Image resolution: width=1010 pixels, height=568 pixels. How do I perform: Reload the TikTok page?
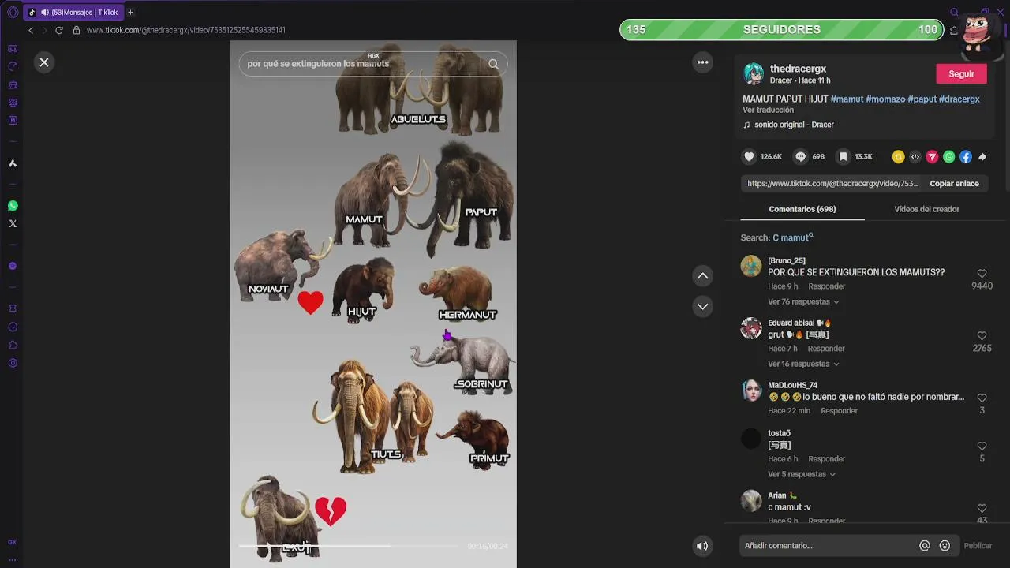(59, 30)
